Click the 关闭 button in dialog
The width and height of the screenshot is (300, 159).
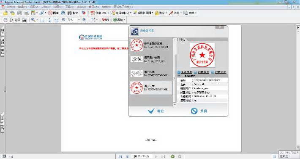(x=199, y=111)
